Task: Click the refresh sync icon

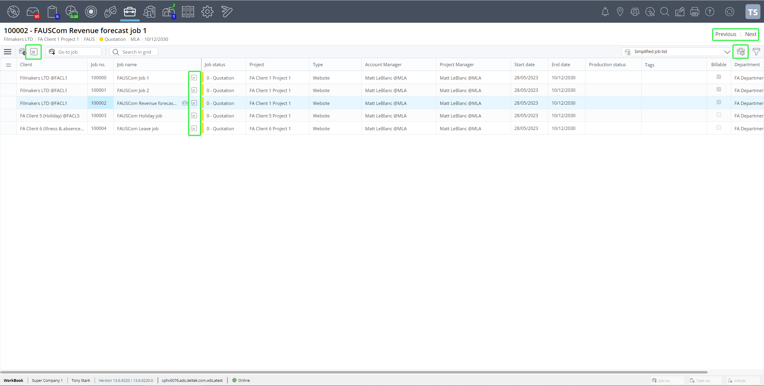Action: click(730, 12)
